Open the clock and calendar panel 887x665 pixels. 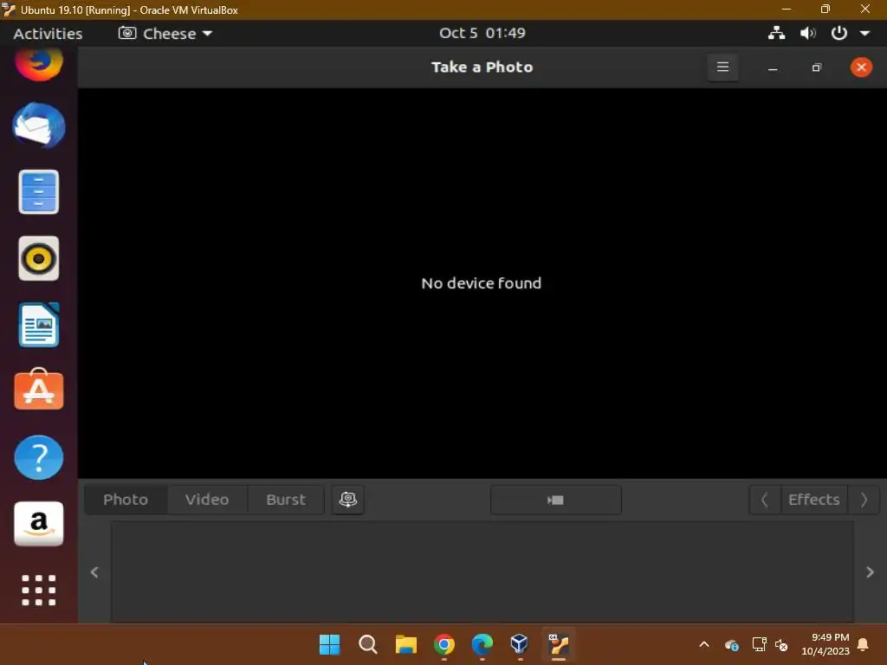(x=482, y=33)
